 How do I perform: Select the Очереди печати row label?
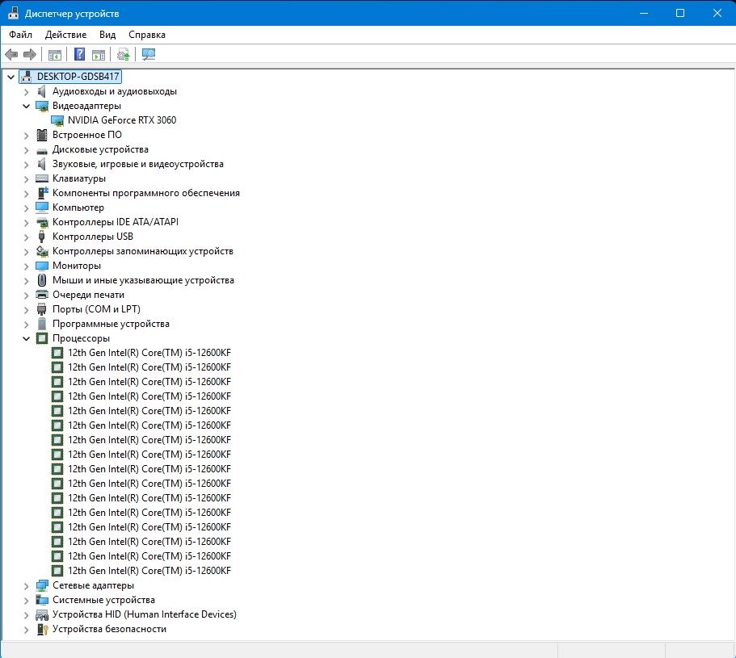pos(88,295)
